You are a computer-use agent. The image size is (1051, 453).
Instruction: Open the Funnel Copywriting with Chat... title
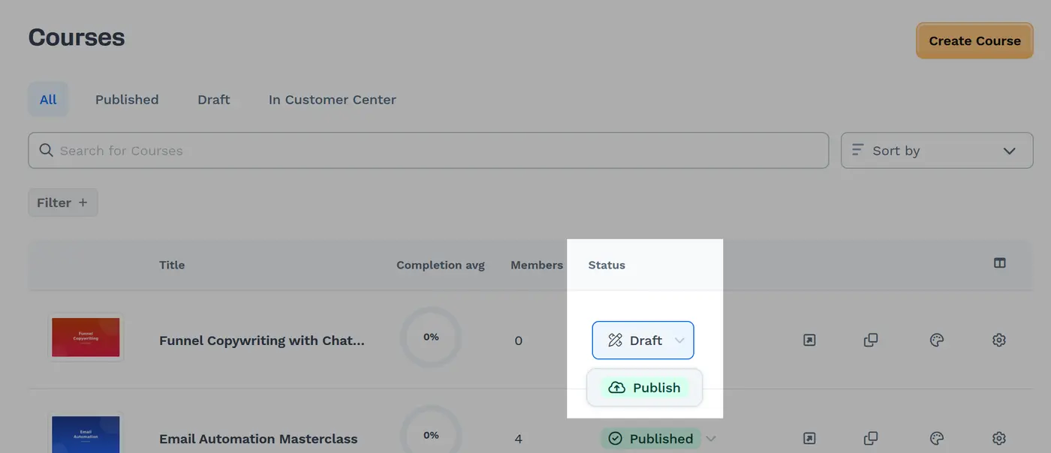pos(262,340)
